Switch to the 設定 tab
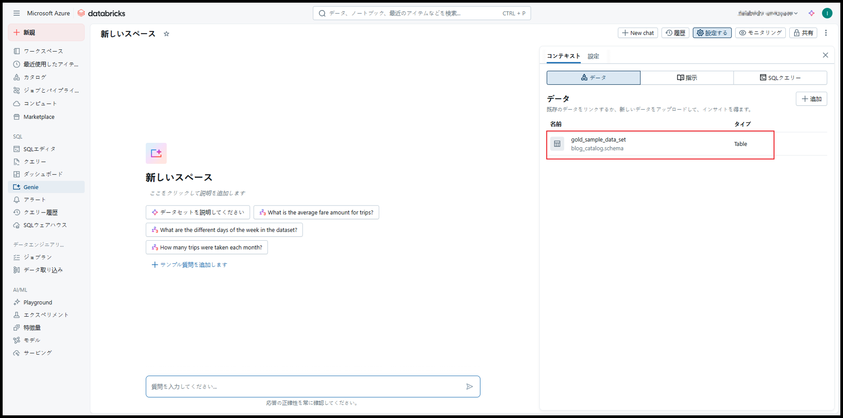 point(593,56)
